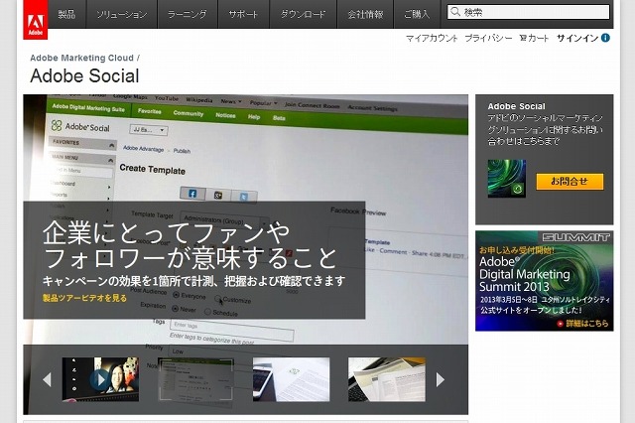Select the phone and paper thumbnail

point(291,379)
